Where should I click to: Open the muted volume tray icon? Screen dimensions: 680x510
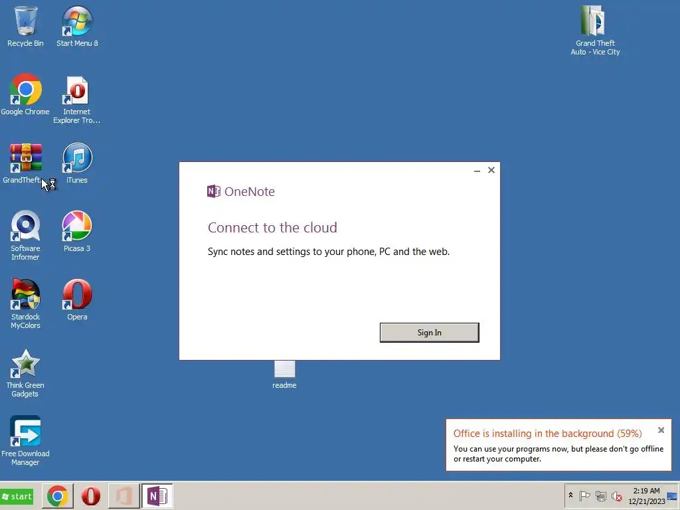pos(616,495)
